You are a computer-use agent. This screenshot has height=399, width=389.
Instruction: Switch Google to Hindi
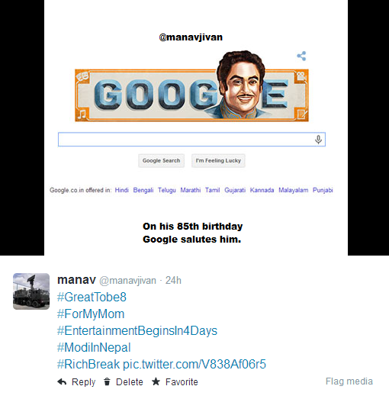121,190
